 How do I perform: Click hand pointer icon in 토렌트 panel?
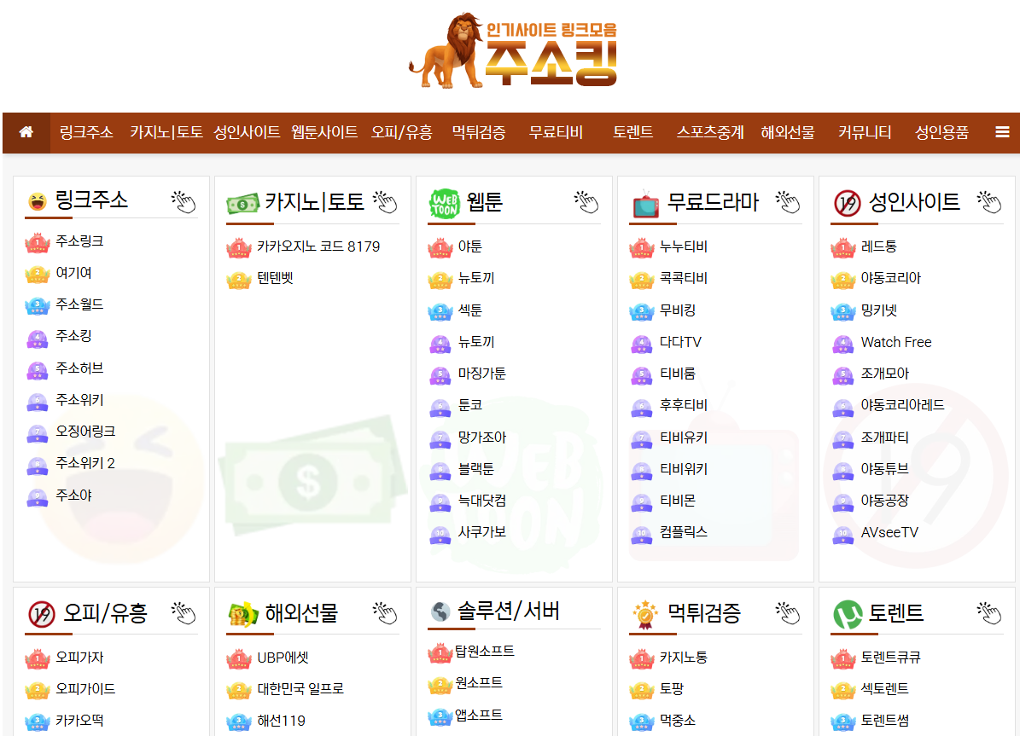point(989,612)
